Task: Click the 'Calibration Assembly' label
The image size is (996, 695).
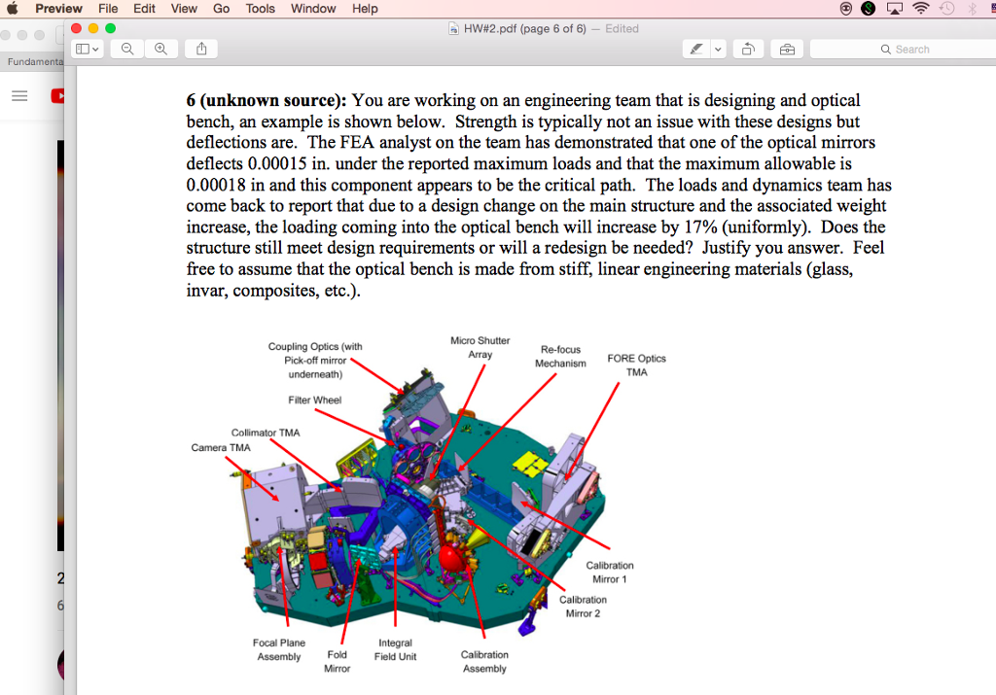Action: click(484, 661)
